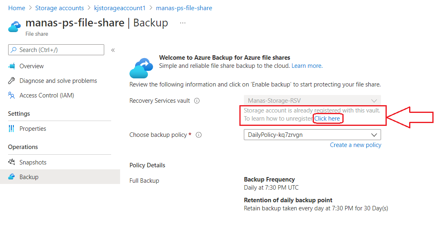Click Create a new policy link
Viewport: 436px width, 227px height.
pos(355,145)
